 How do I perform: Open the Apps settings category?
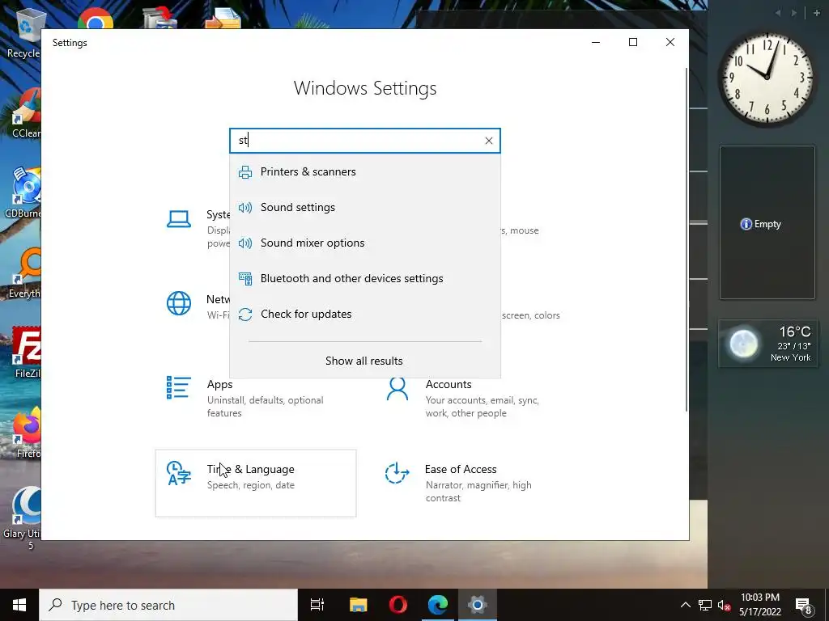(255, 398)
